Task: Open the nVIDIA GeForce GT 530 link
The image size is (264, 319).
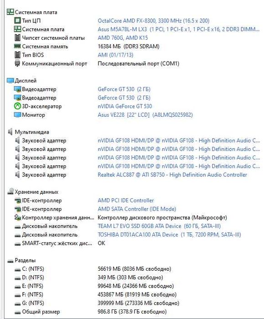Action: [x=125, y=106]
